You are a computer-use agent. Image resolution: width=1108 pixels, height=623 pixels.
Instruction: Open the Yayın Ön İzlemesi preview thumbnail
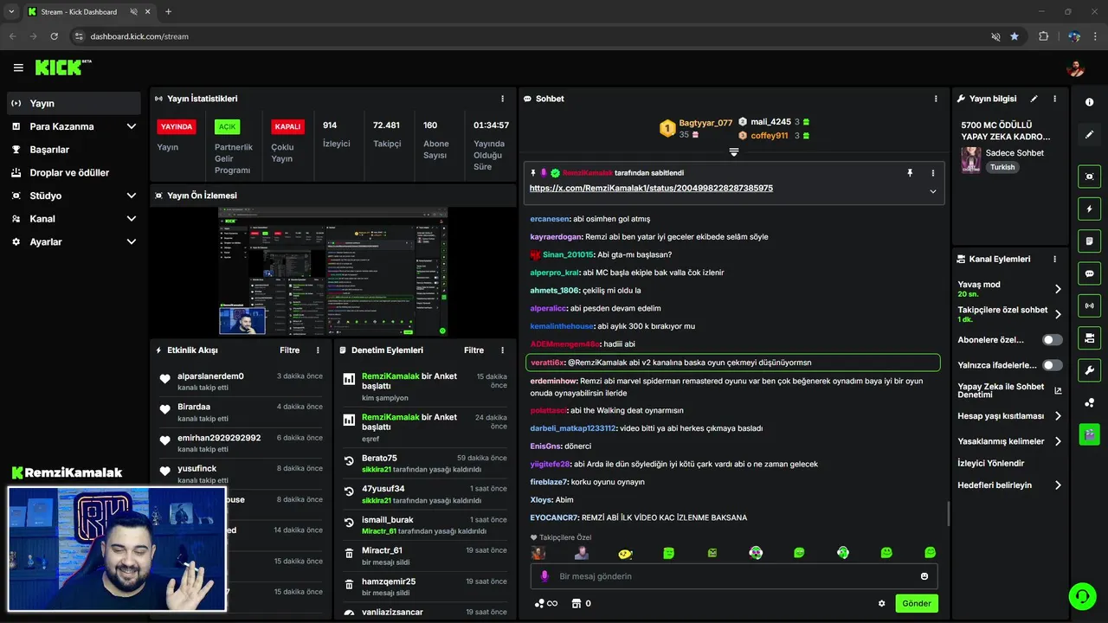(x=332, y=272)
